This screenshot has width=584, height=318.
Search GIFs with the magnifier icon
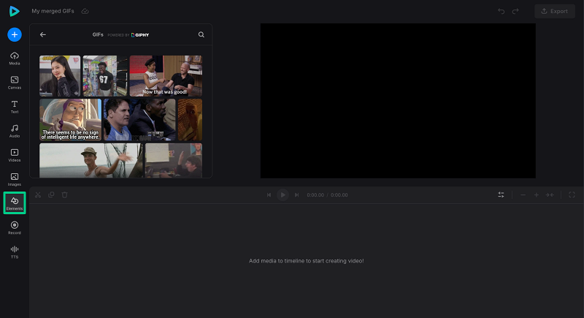pyautogui.click(x=201, y=34)
